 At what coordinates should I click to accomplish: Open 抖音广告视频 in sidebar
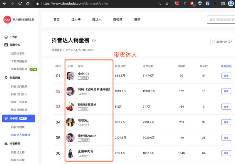(x=19, y=102)
